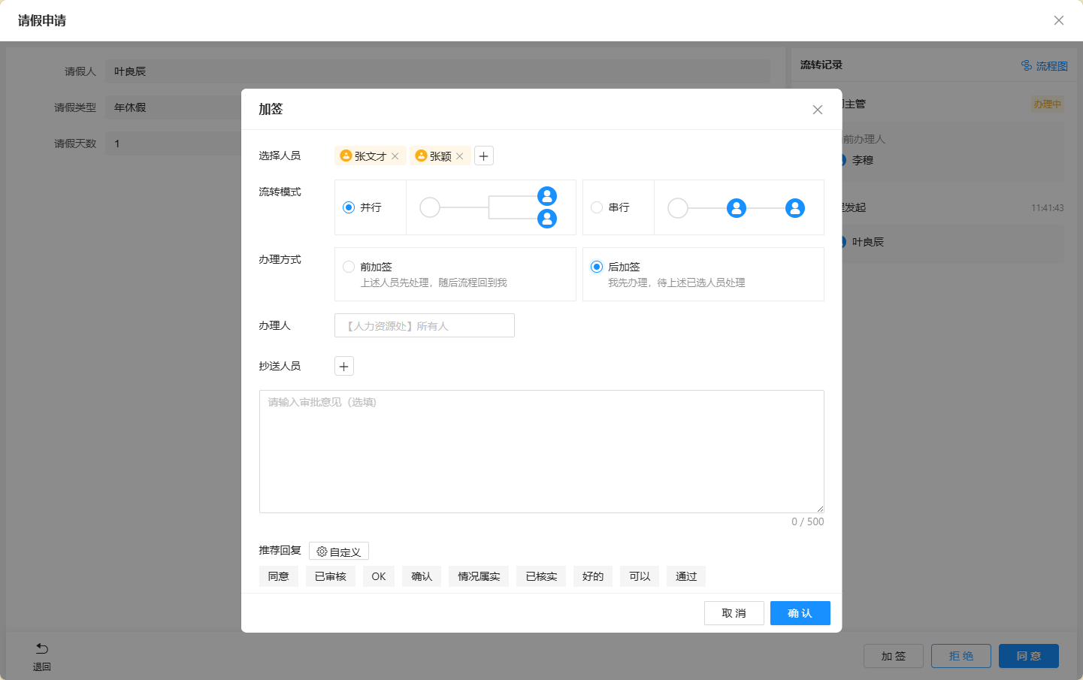
Task: Insert 情况属实 quick reply
Action: pos(479,576)
